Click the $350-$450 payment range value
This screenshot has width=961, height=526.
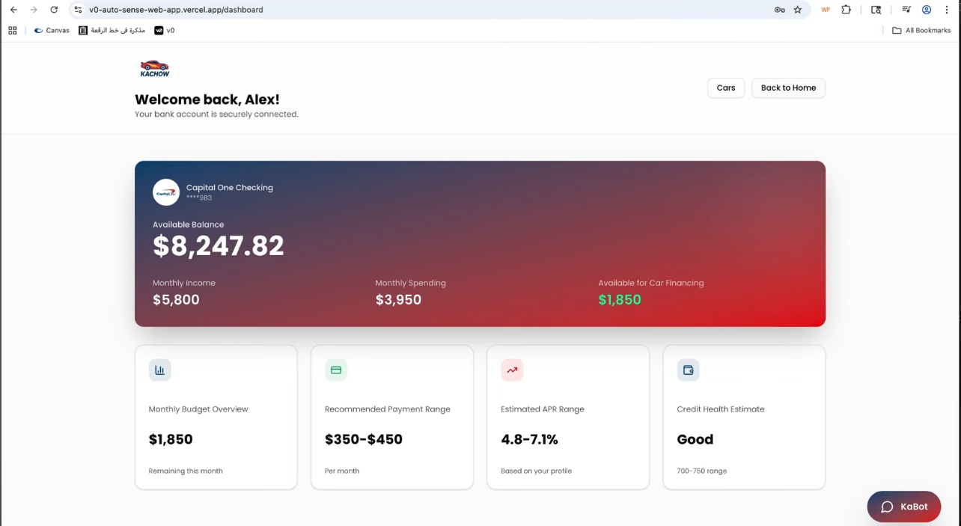tap(364, 439)
